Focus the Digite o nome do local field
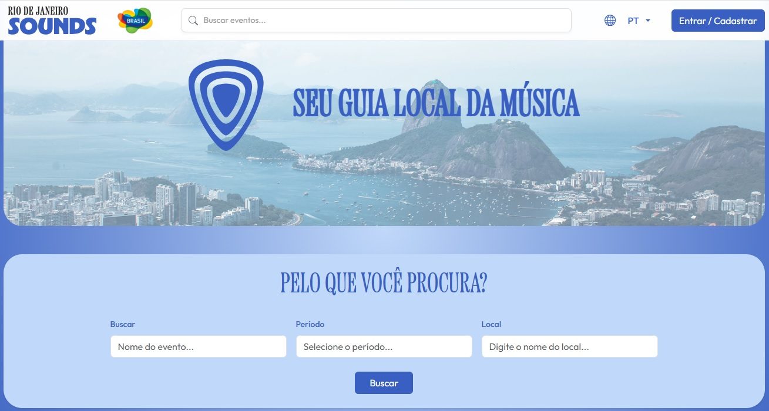Screen dimensions: 769x411 click(x=570, y=346)
